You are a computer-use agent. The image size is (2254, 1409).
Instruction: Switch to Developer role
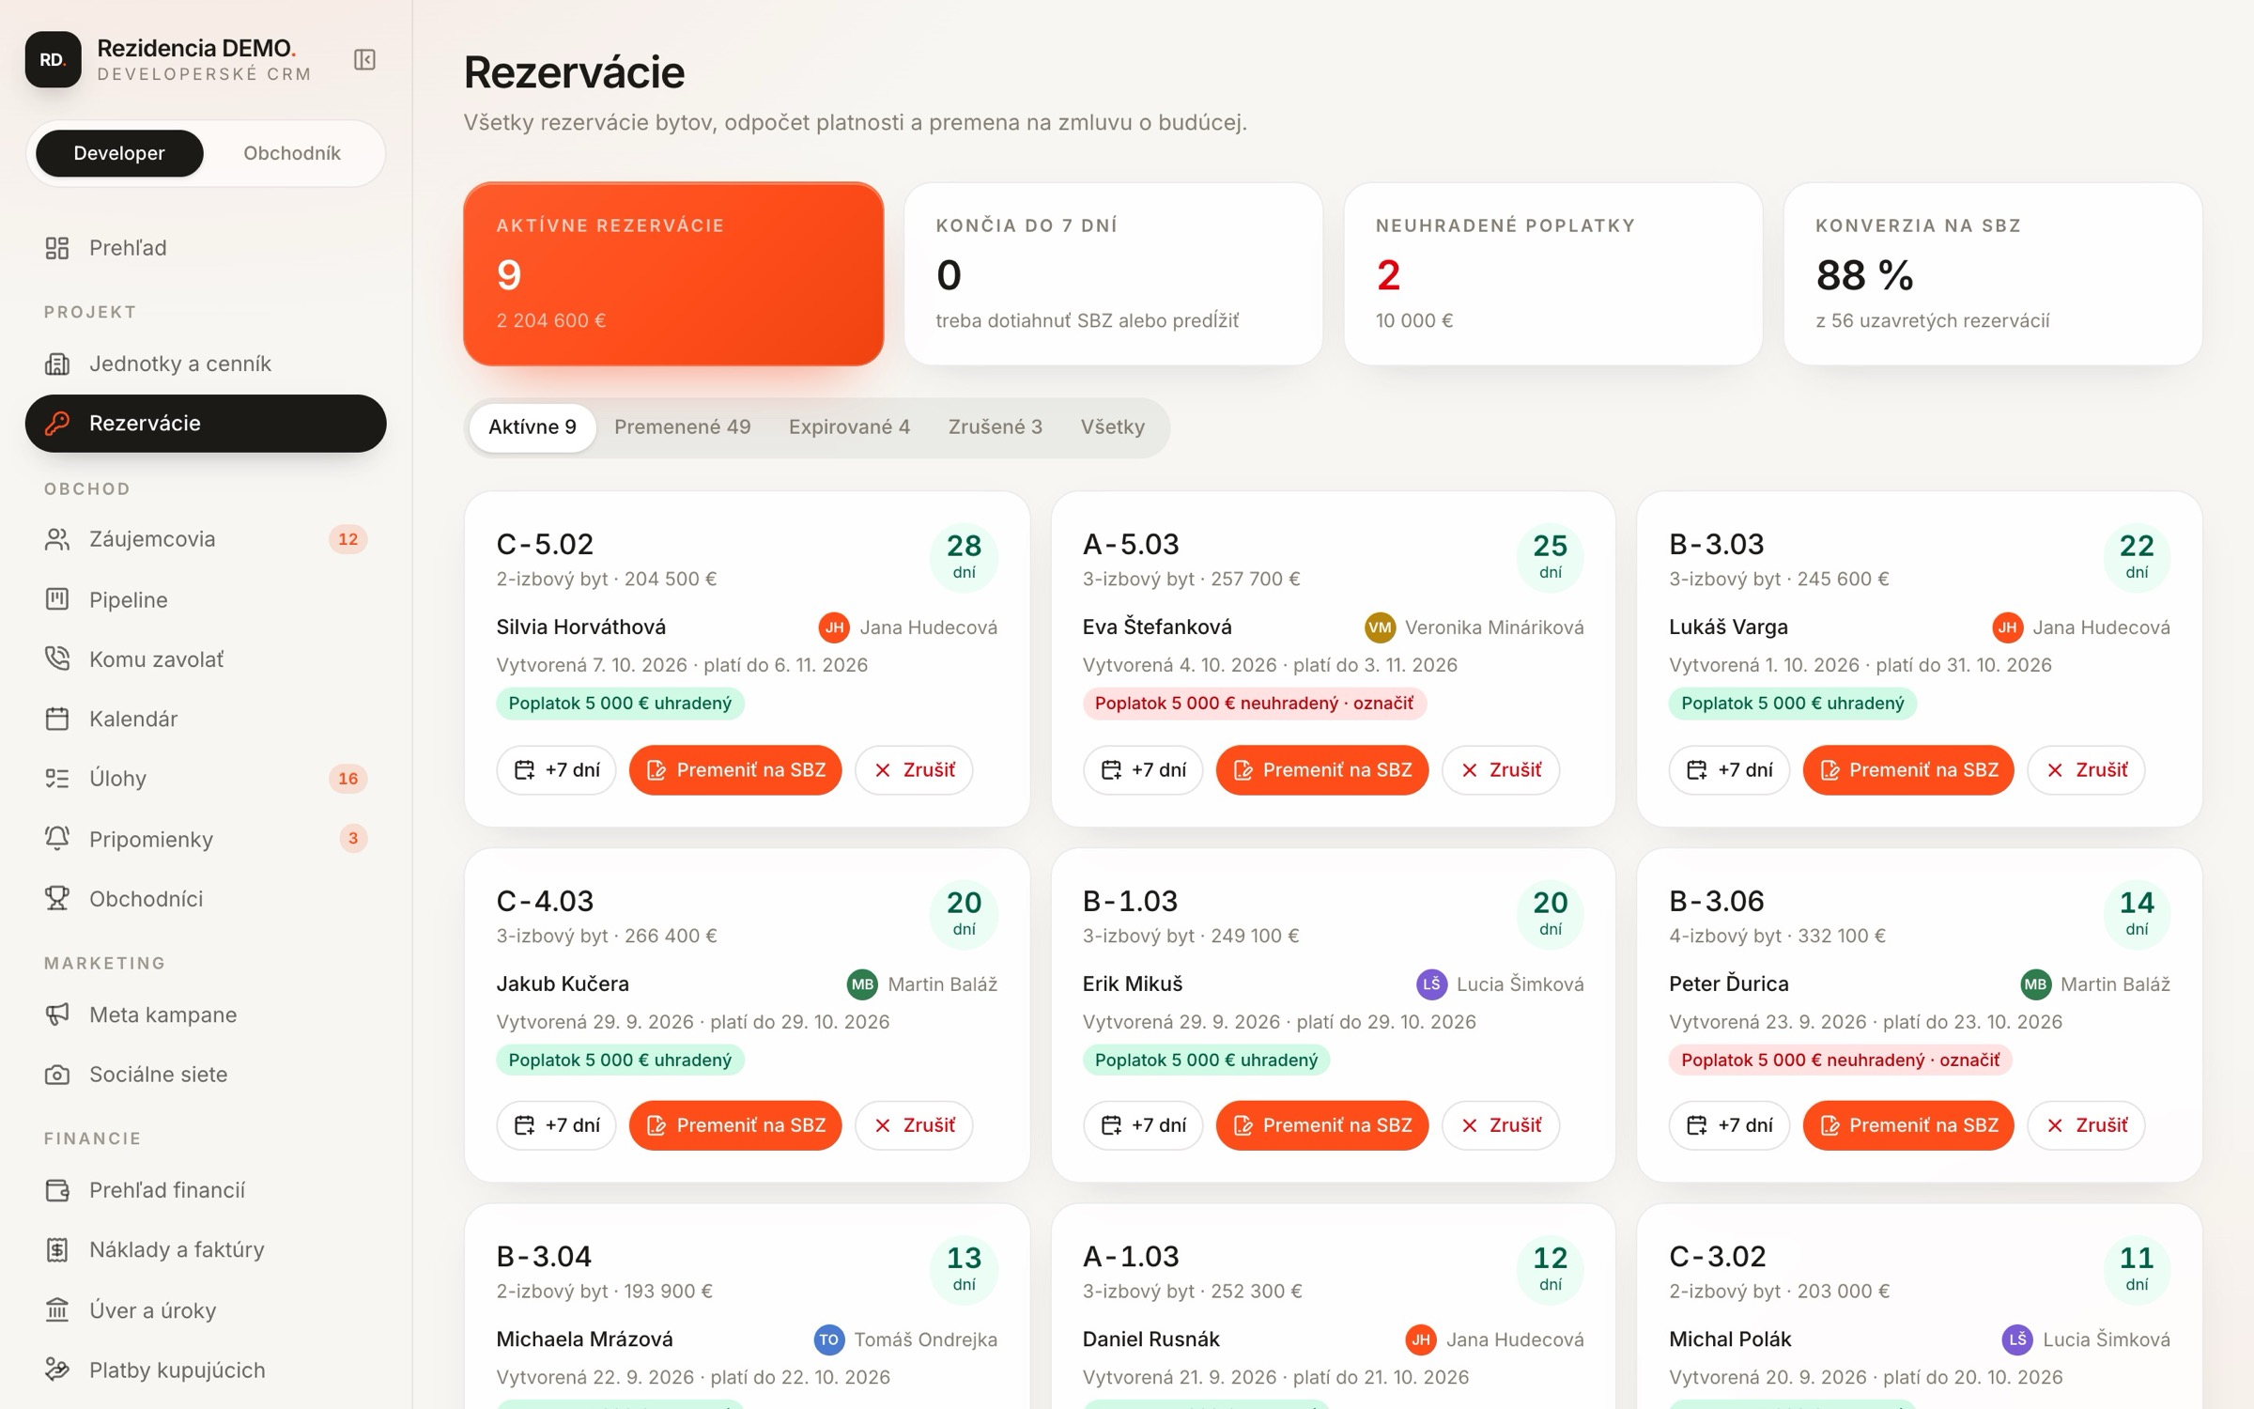(x=119, y=153)
